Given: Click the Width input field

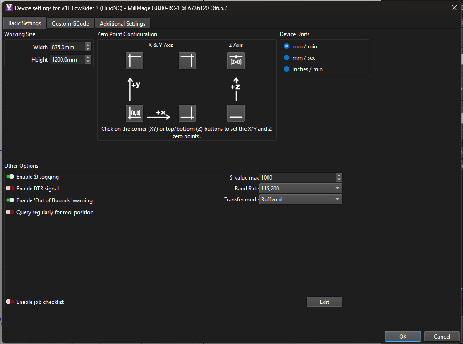Looking at the screenshot, I should point(67,47).
